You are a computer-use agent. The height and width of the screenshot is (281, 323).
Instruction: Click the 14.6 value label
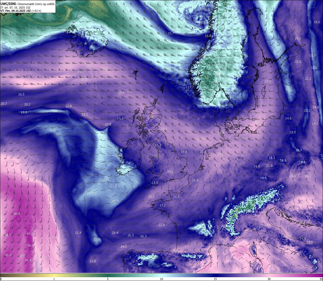[x=288, y=118]
